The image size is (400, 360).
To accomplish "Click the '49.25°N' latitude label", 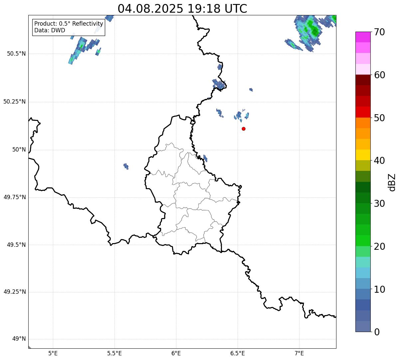I will coord(15,292).
